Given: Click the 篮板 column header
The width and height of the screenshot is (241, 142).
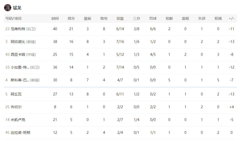Looking at the screenshot, I should [x=87, y=18].
